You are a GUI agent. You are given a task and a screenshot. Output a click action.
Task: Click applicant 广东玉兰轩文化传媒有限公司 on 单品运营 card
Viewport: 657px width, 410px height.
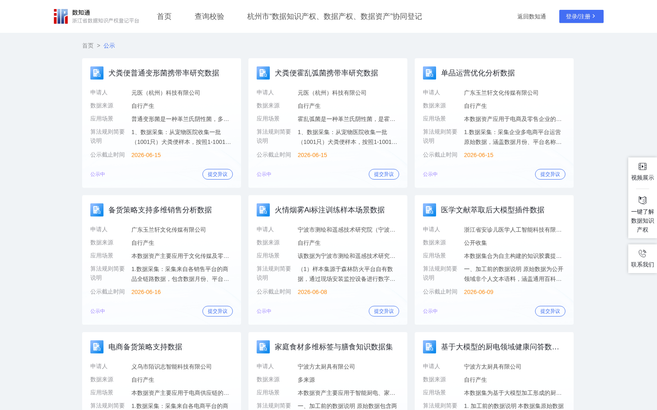[x=501, y=93]
